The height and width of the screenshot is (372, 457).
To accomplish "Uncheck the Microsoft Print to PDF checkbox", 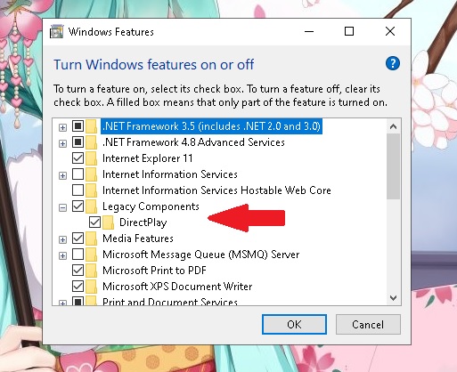I will [x=78, y=271].
